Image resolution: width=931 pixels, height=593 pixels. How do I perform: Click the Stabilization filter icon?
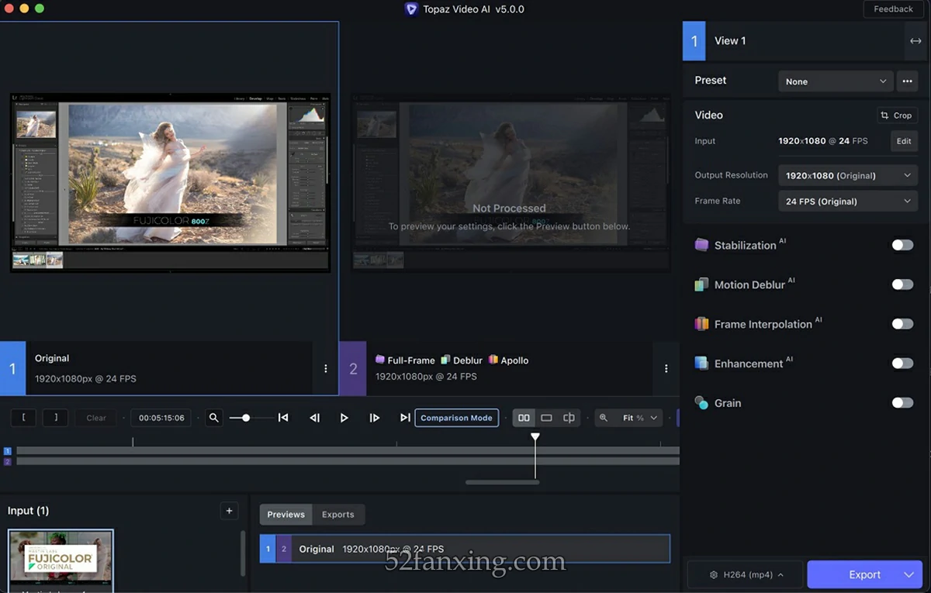pyautogui.click(x=701, y=245)
